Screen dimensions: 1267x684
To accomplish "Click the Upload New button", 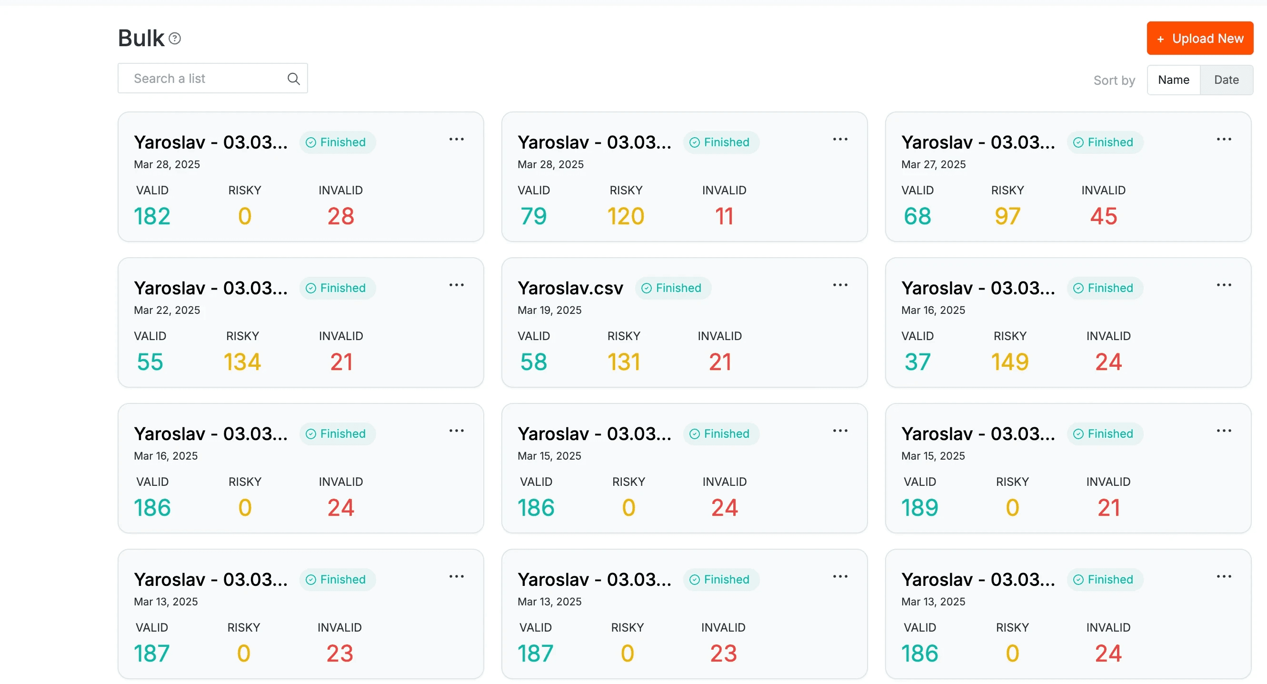I will point(1199,39).
